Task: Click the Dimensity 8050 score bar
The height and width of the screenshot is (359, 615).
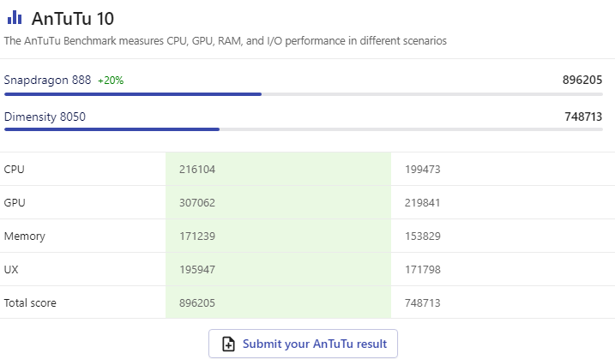Action: (112, 129)
